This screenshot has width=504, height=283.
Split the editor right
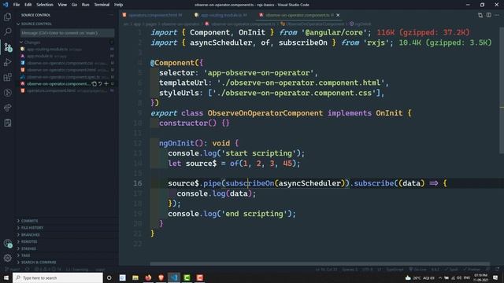[x=488, y=15]
